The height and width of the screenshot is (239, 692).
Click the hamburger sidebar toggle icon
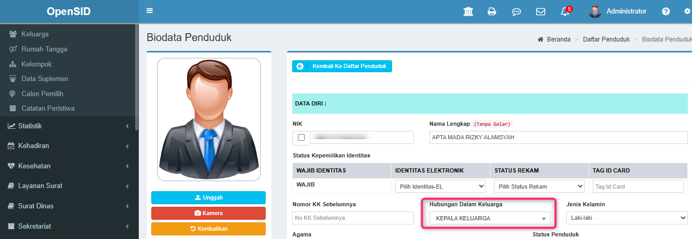click(x=150, y=11)
